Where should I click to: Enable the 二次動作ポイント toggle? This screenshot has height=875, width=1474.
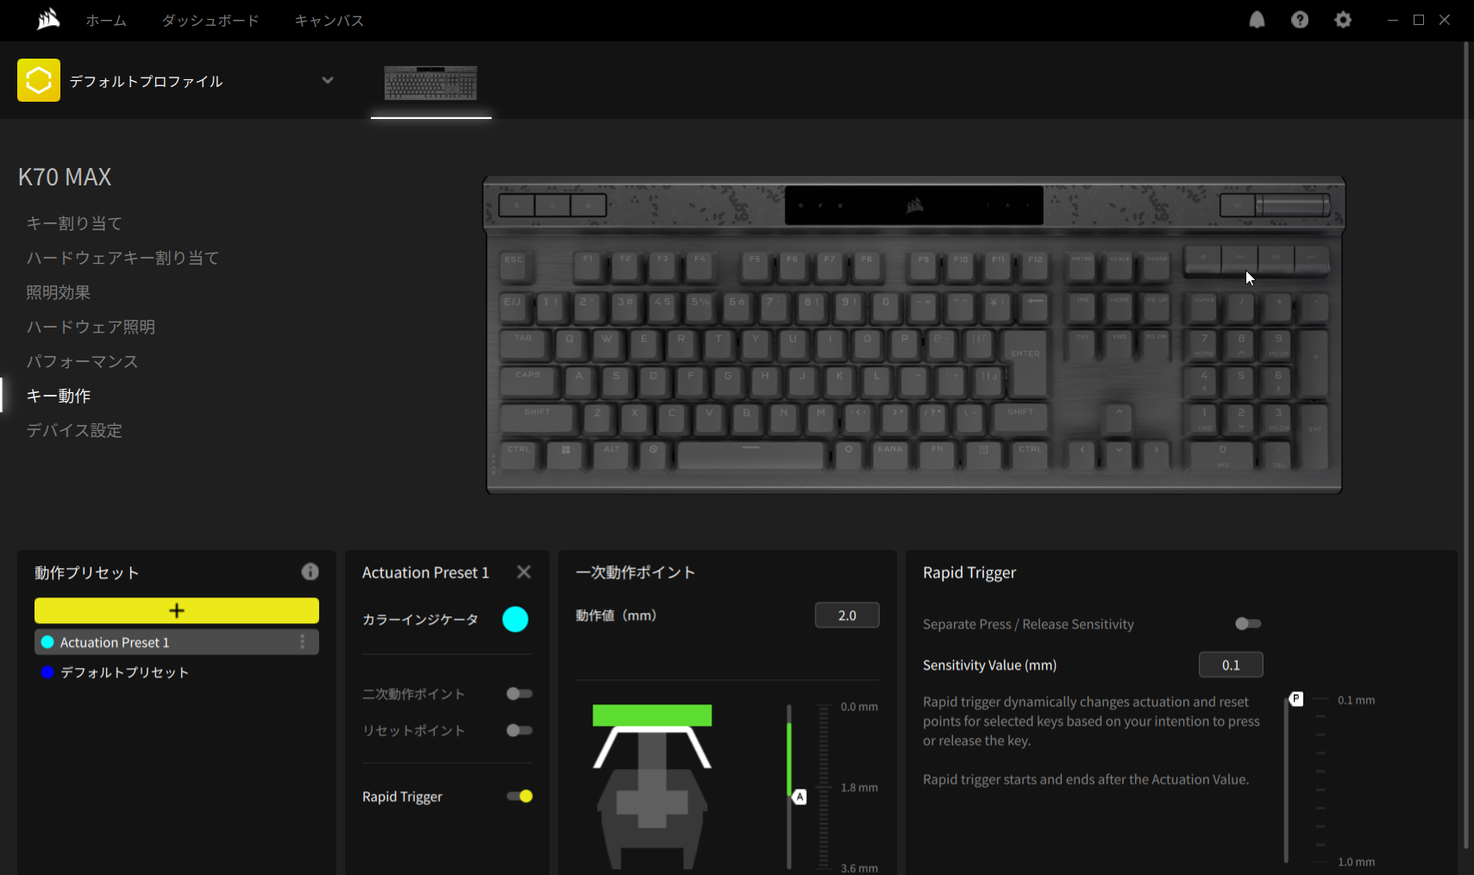coord(519,694)
